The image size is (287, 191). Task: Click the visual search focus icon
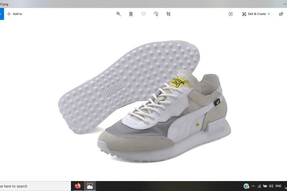230,14
